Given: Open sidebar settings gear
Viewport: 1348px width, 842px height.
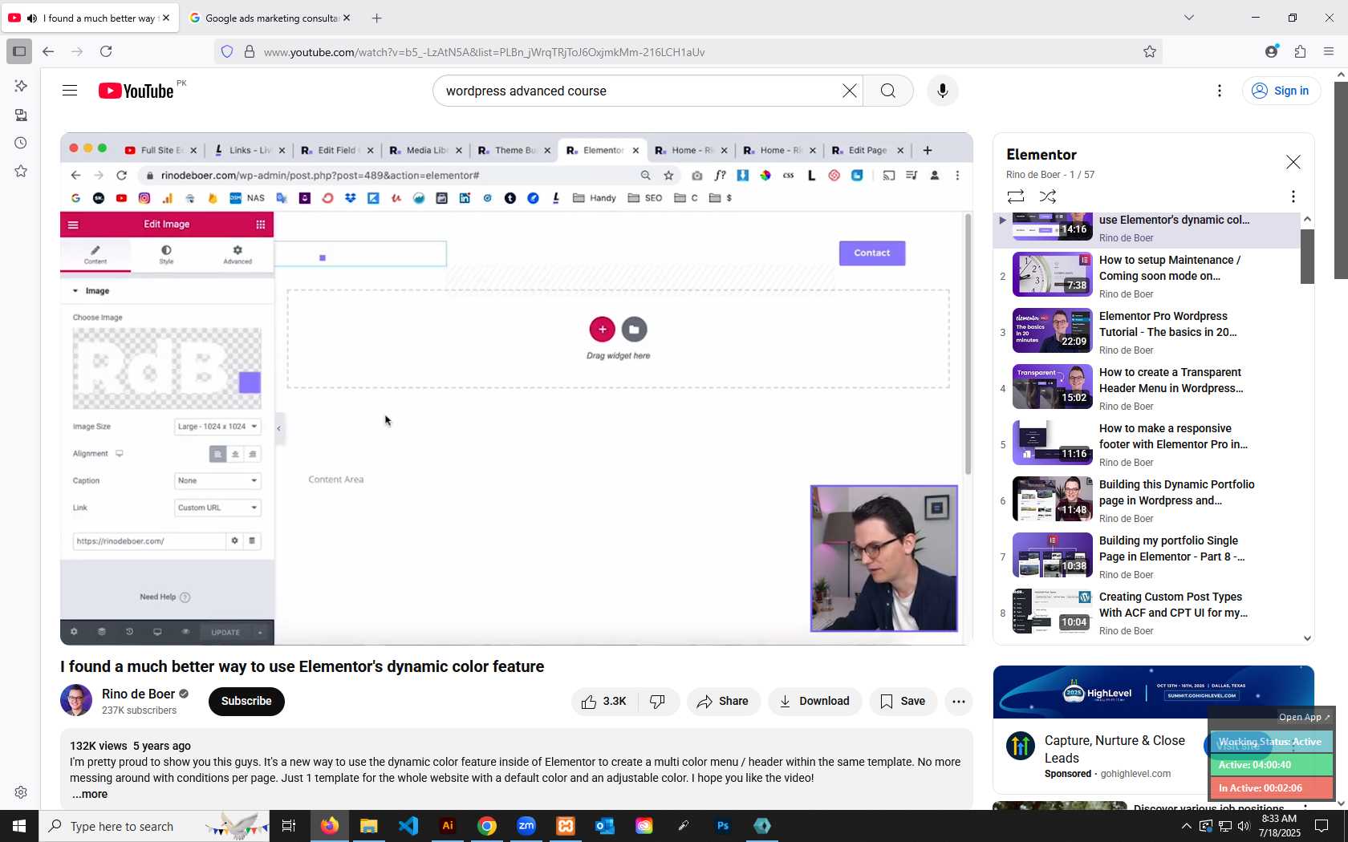Looking at the screenshot, I should click(21, 792).
